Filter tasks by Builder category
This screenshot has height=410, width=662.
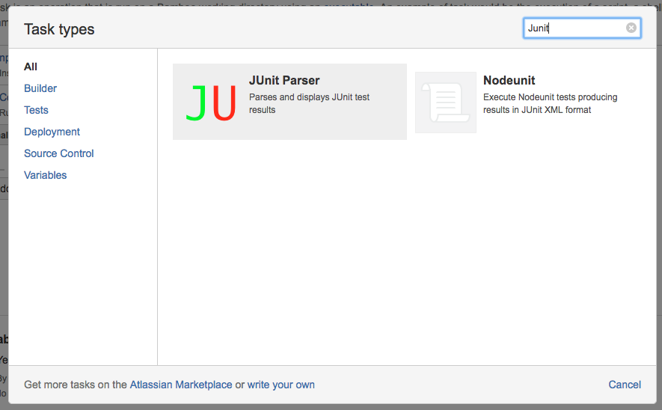[x=40, y=88]
